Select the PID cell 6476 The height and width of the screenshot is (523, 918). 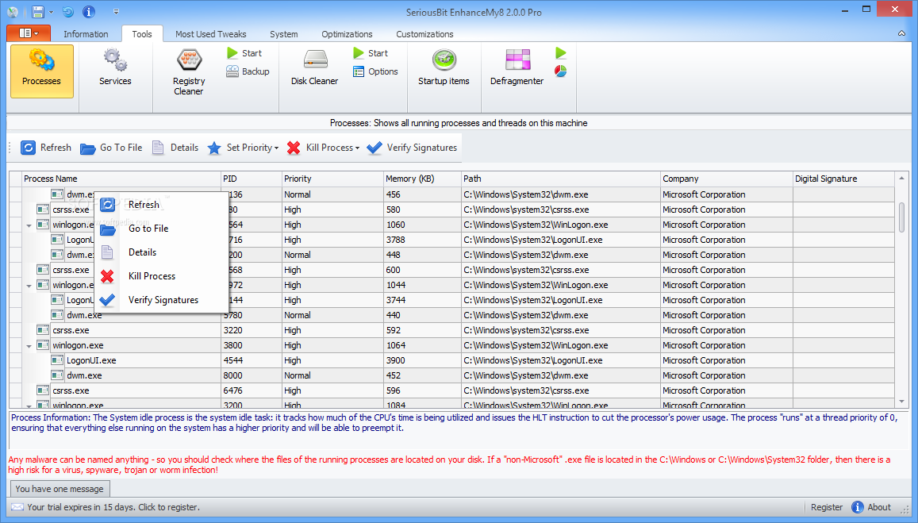(252, 390)
